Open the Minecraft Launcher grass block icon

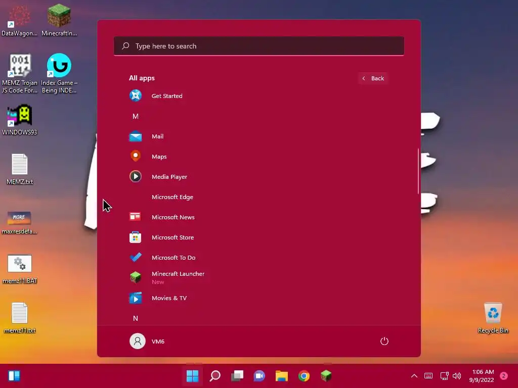coord(136,277)
